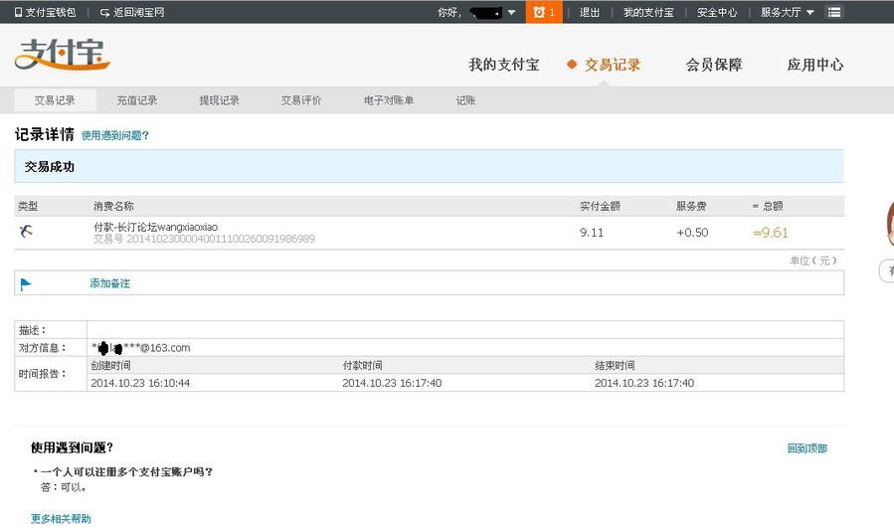
Task: Open the question 一个人可以注册多个支付宝账户吗?
Action: (x=126, y=471)
